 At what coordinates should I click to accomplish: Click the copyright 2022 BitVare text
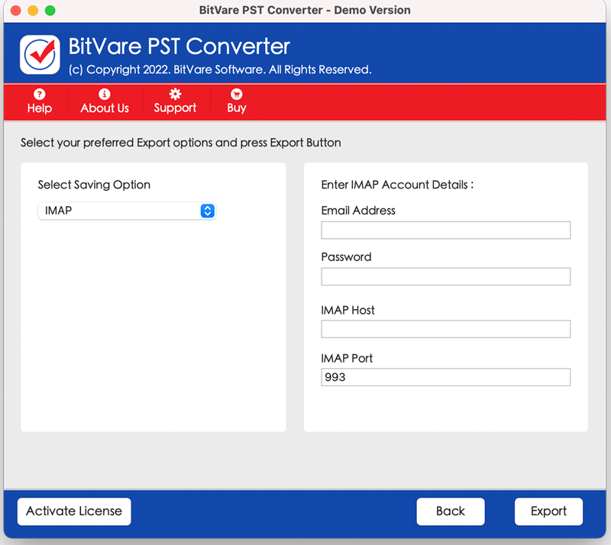220,69
